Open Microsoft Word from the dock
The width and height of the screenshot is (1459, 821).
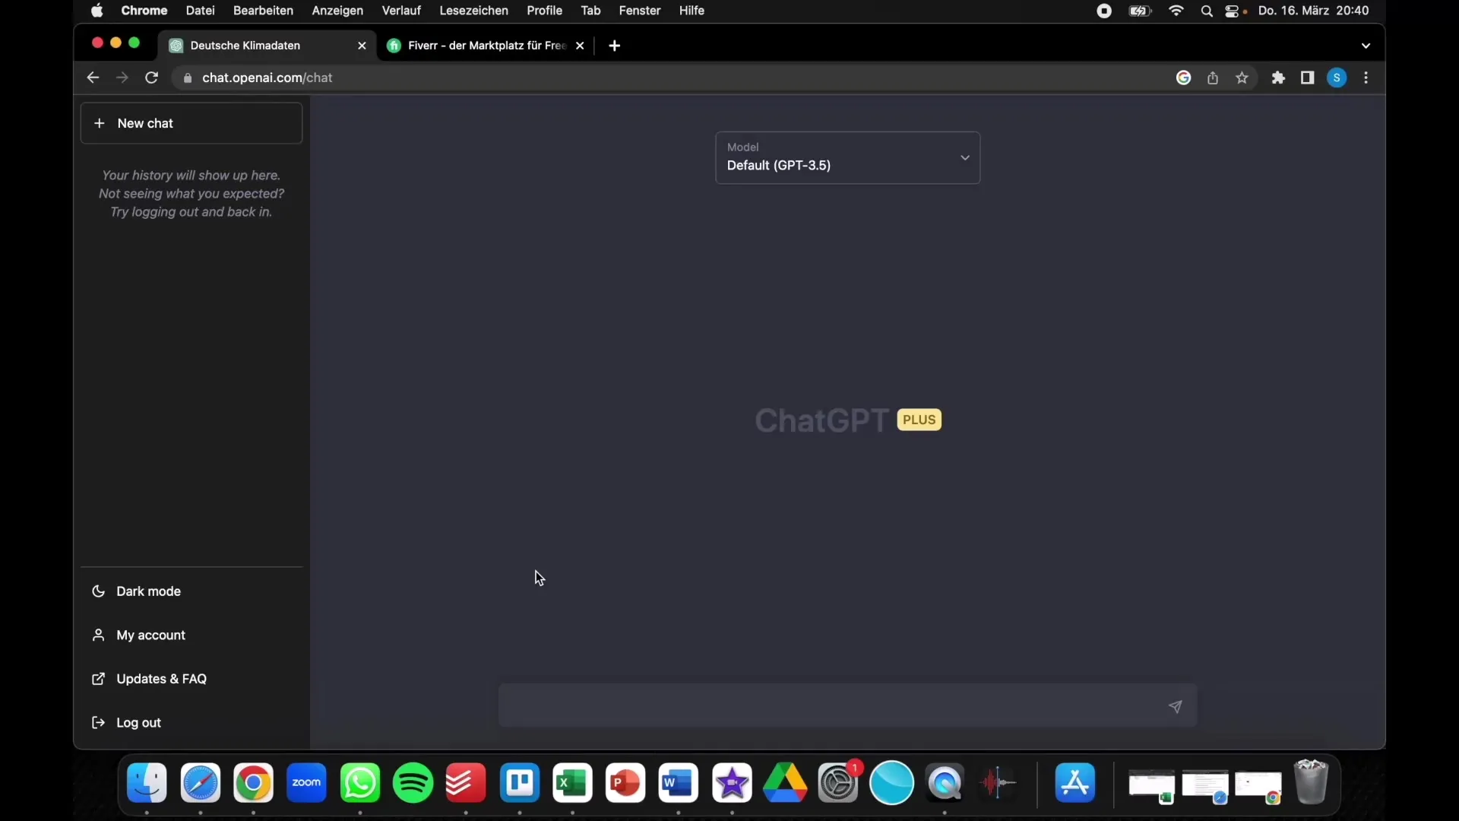[x=679, y=783]
